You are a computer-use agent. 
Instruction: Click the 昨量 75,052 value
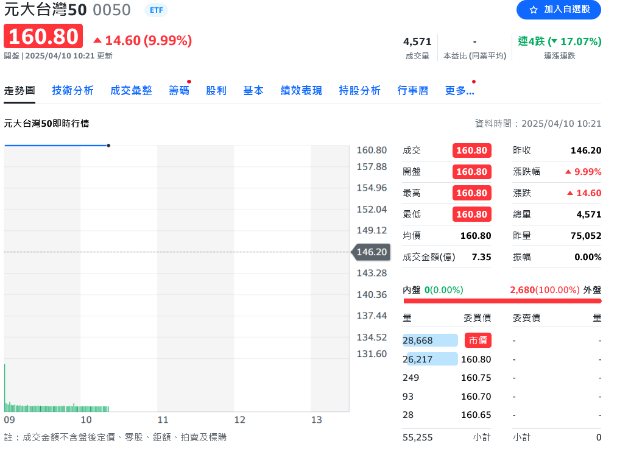[x=586, y=236]
